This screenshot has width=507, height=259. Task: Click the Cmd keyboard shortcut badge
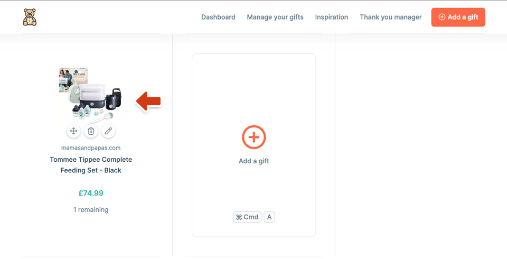tap(247, 217)
